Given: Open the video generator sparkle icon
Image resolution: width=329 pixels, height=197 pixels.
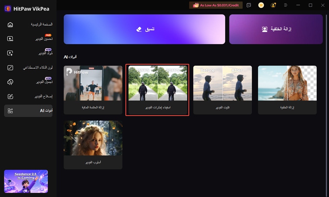Looking at the screenshot, I should 10,53.
